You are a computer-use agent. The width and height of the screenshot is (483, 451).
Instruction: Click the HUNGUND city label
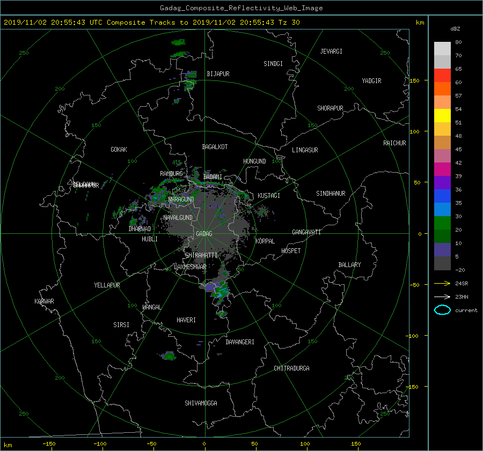[x=254, y=161]
